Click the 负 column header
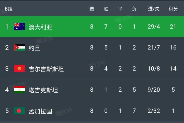The height and width of the screenshot is (123, 184). coord(134,9)
